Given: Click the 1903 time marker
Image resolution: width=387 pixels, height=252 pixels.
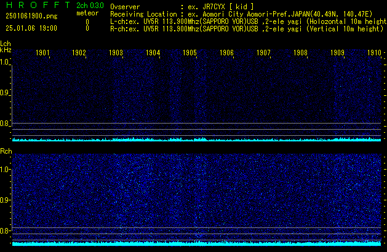Looking at the screenshot, I should (x=116, y=53).
